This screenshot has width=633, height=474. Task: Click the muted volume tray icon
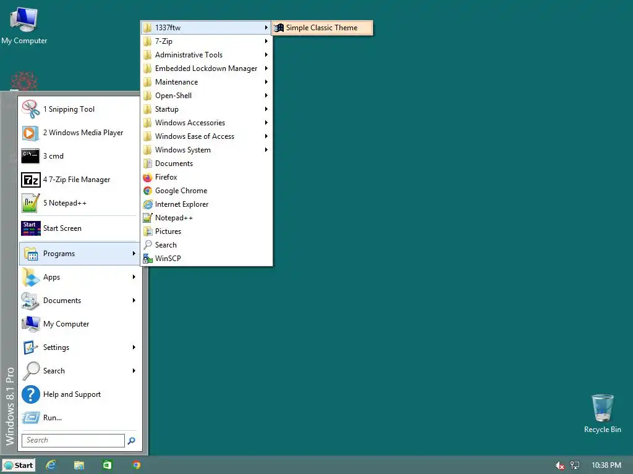(559, 465)
